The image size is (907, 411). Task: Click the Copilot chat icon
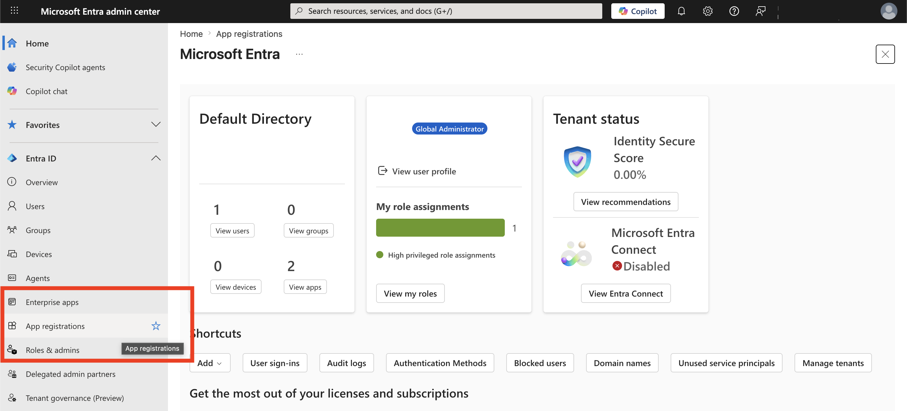[x=12, y=91]
